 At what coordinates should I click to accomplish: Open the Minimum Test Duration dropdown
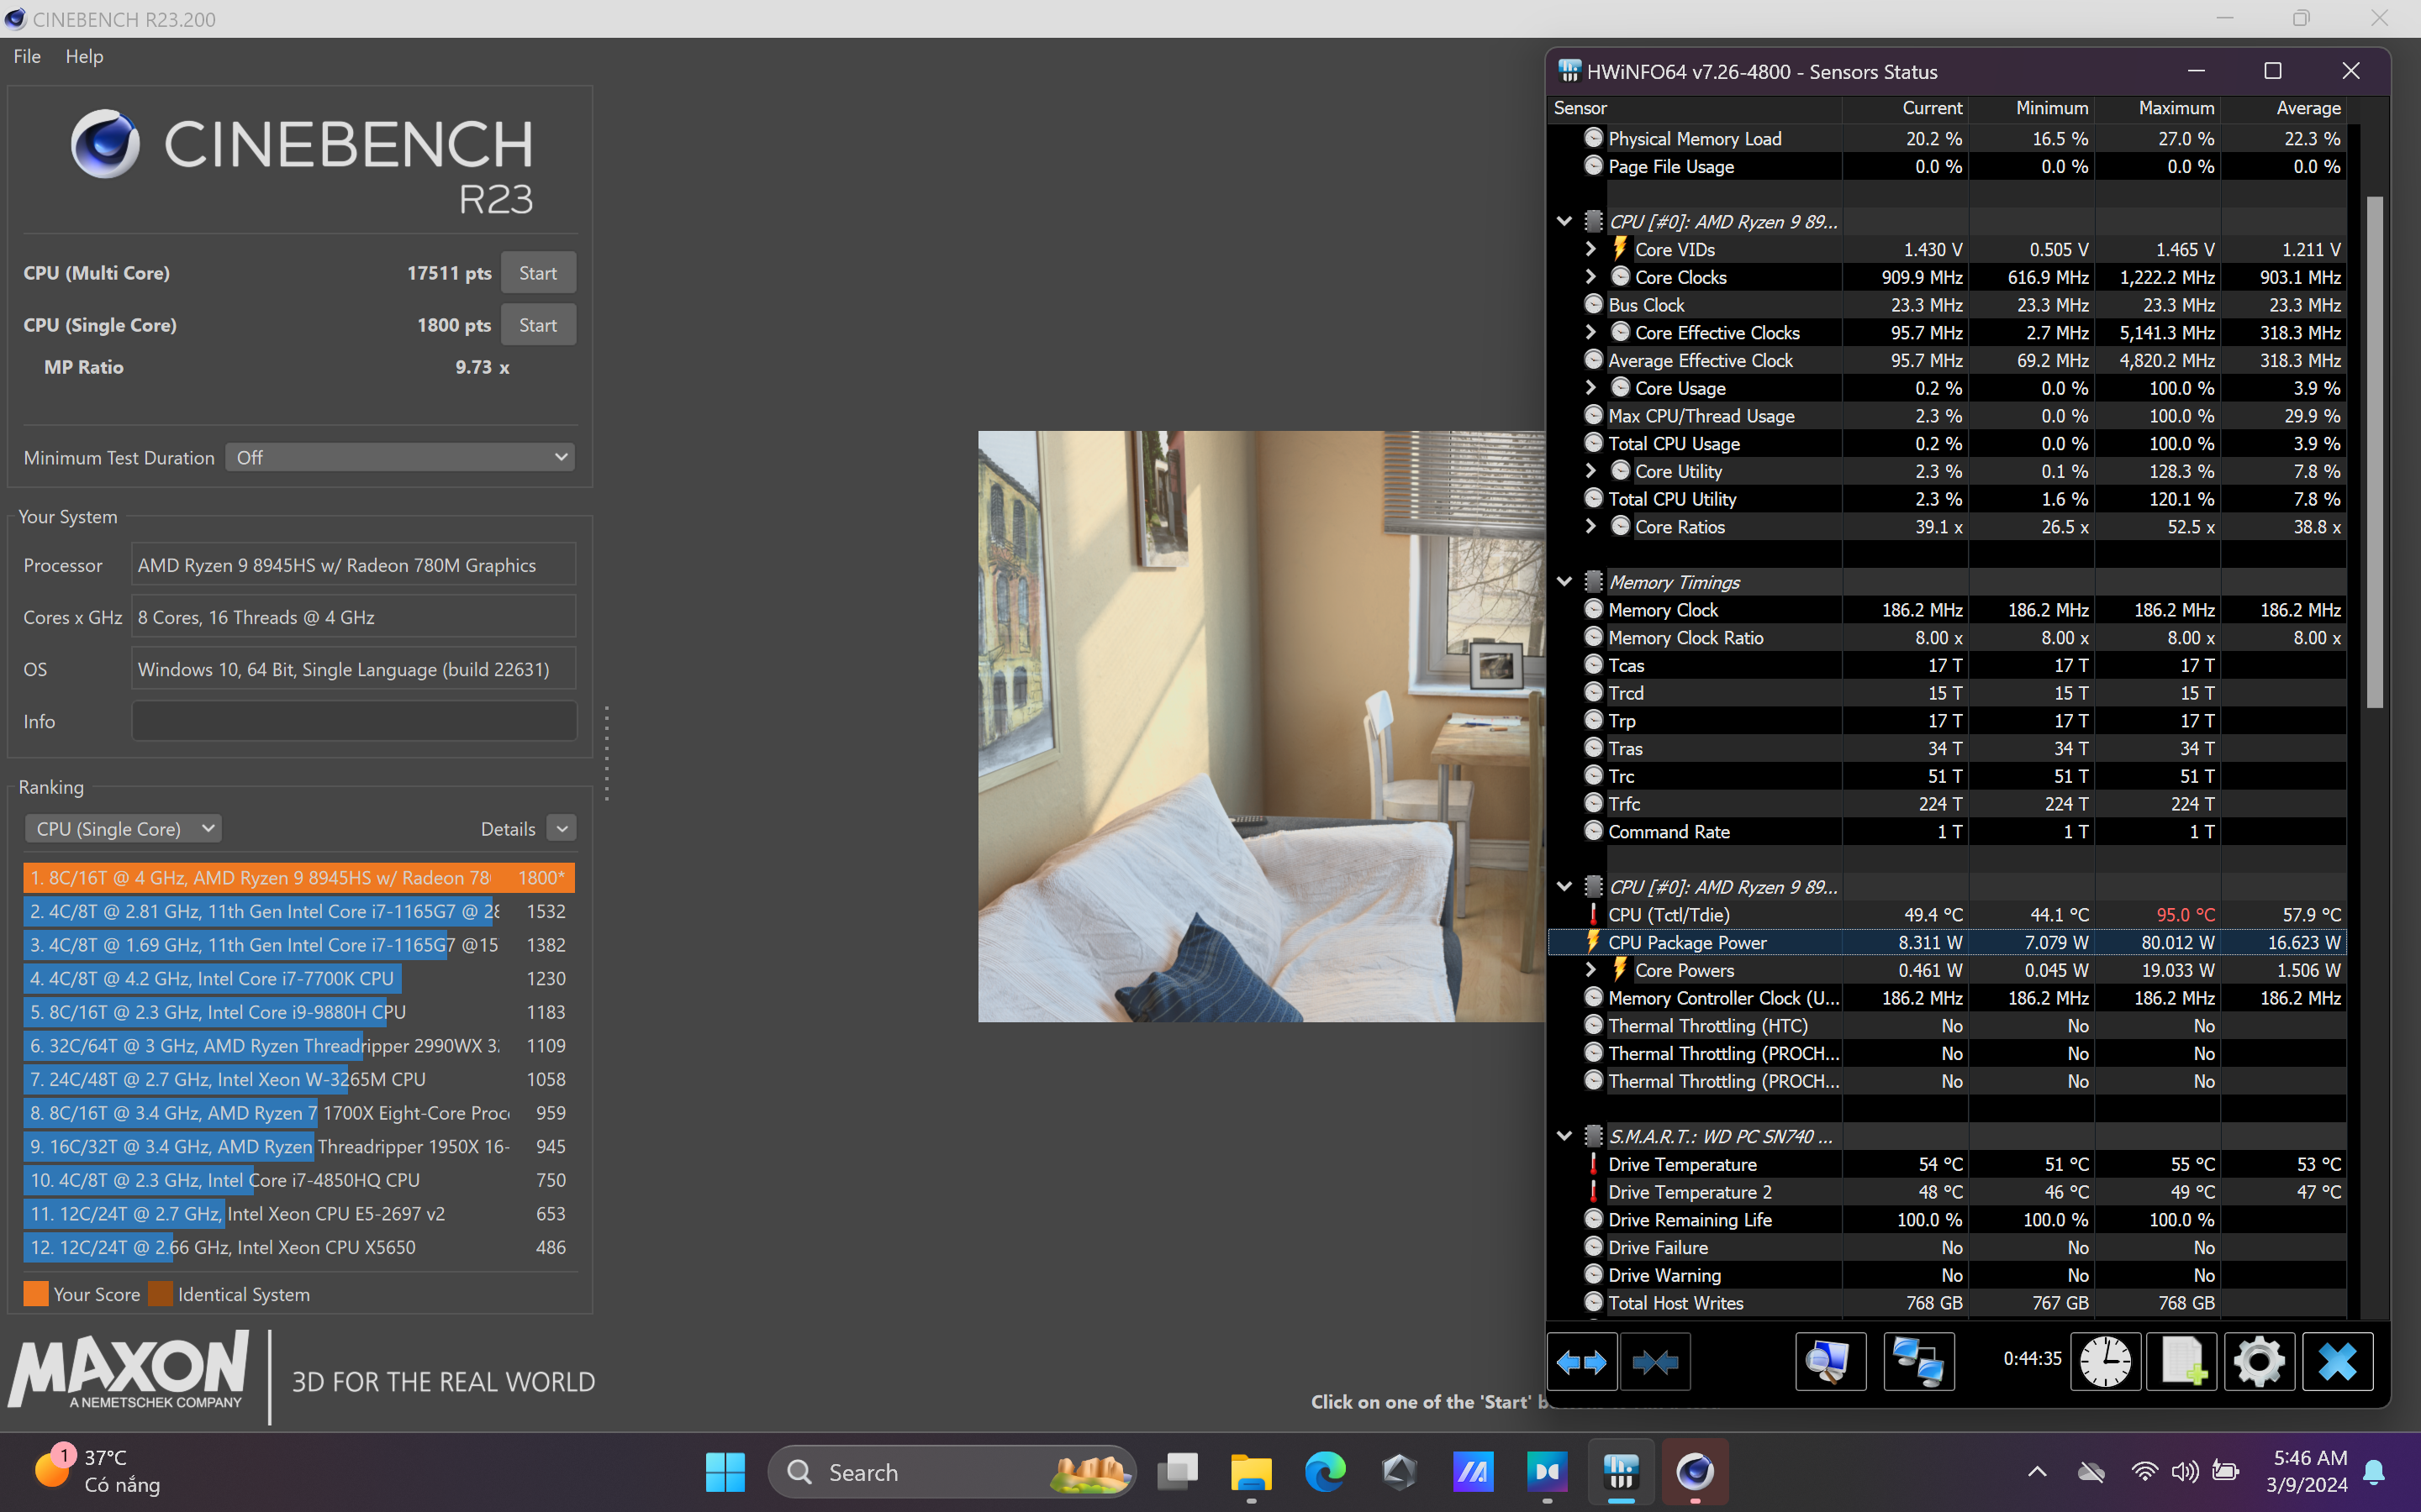click(400, 457)
